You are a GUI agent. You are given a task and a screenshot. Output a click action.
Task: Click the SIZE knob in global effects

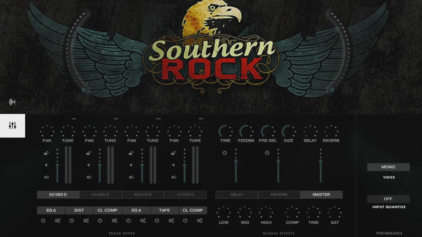click(x=288, y=132)
